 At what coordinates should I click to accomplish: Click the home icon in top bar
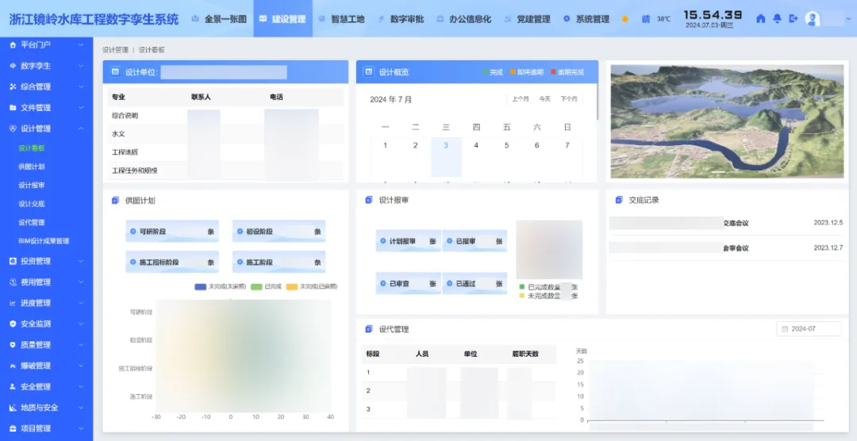(761, 18)
